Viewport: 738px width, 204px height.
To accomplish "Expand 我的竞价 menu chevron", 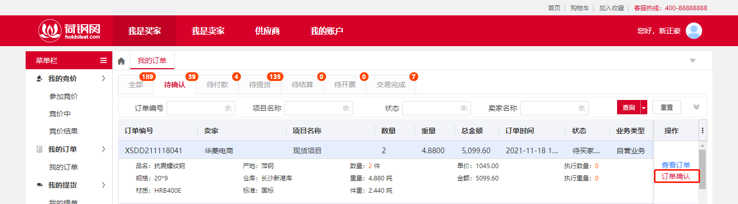I will pyautogui.click(x=104, y=78).
